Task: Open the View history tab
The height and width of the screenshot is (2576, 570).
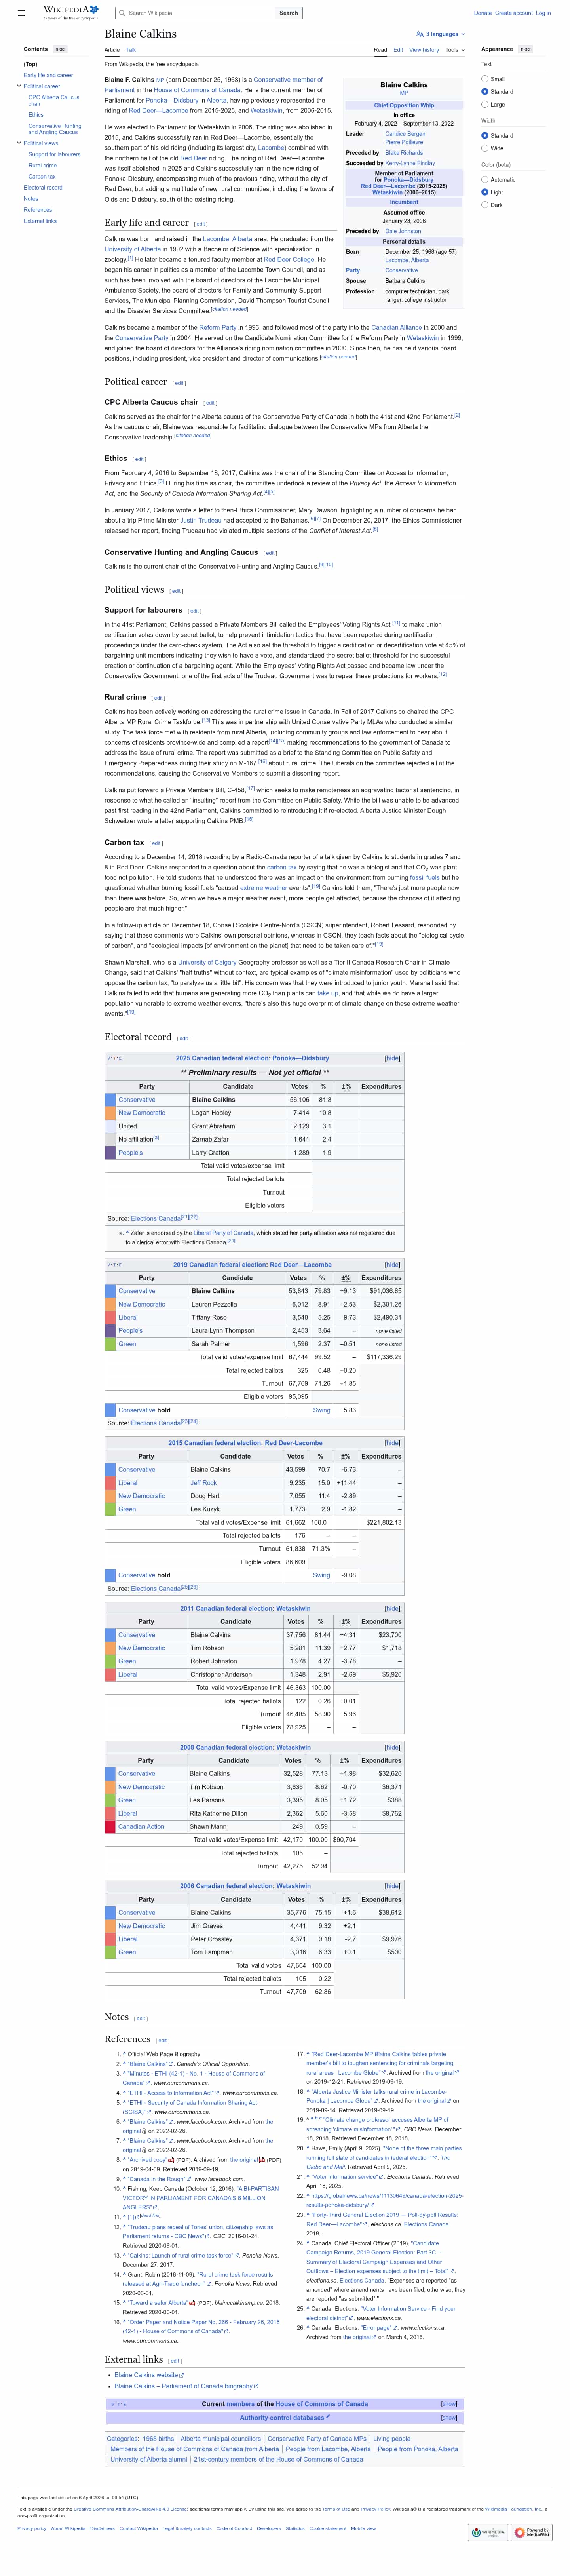Action: tap(423, 50)
